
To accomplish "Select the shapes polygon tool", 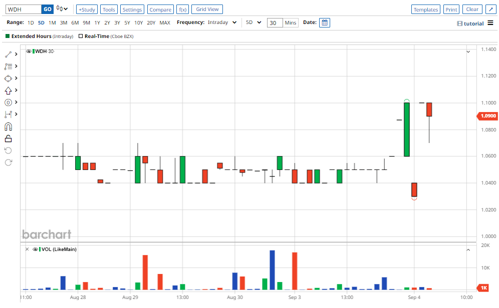I will point(9,78).
